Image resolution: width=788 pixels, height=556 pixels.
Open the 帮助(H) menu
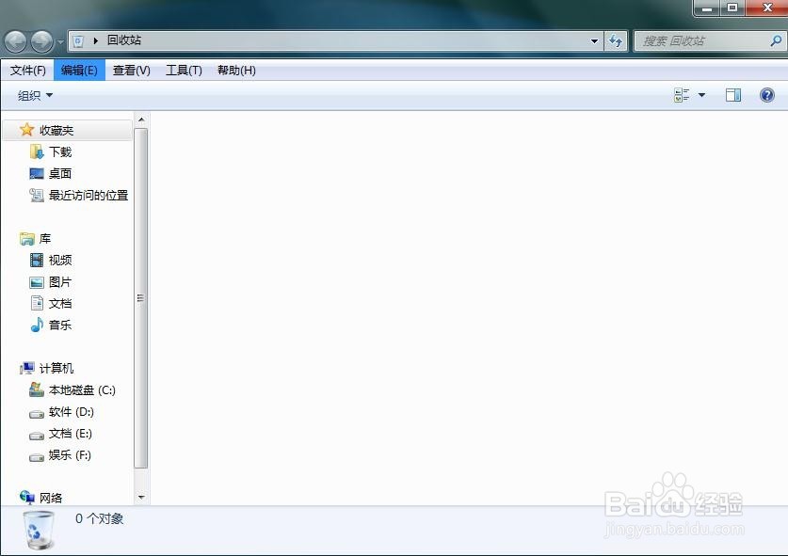click(236, 71)
